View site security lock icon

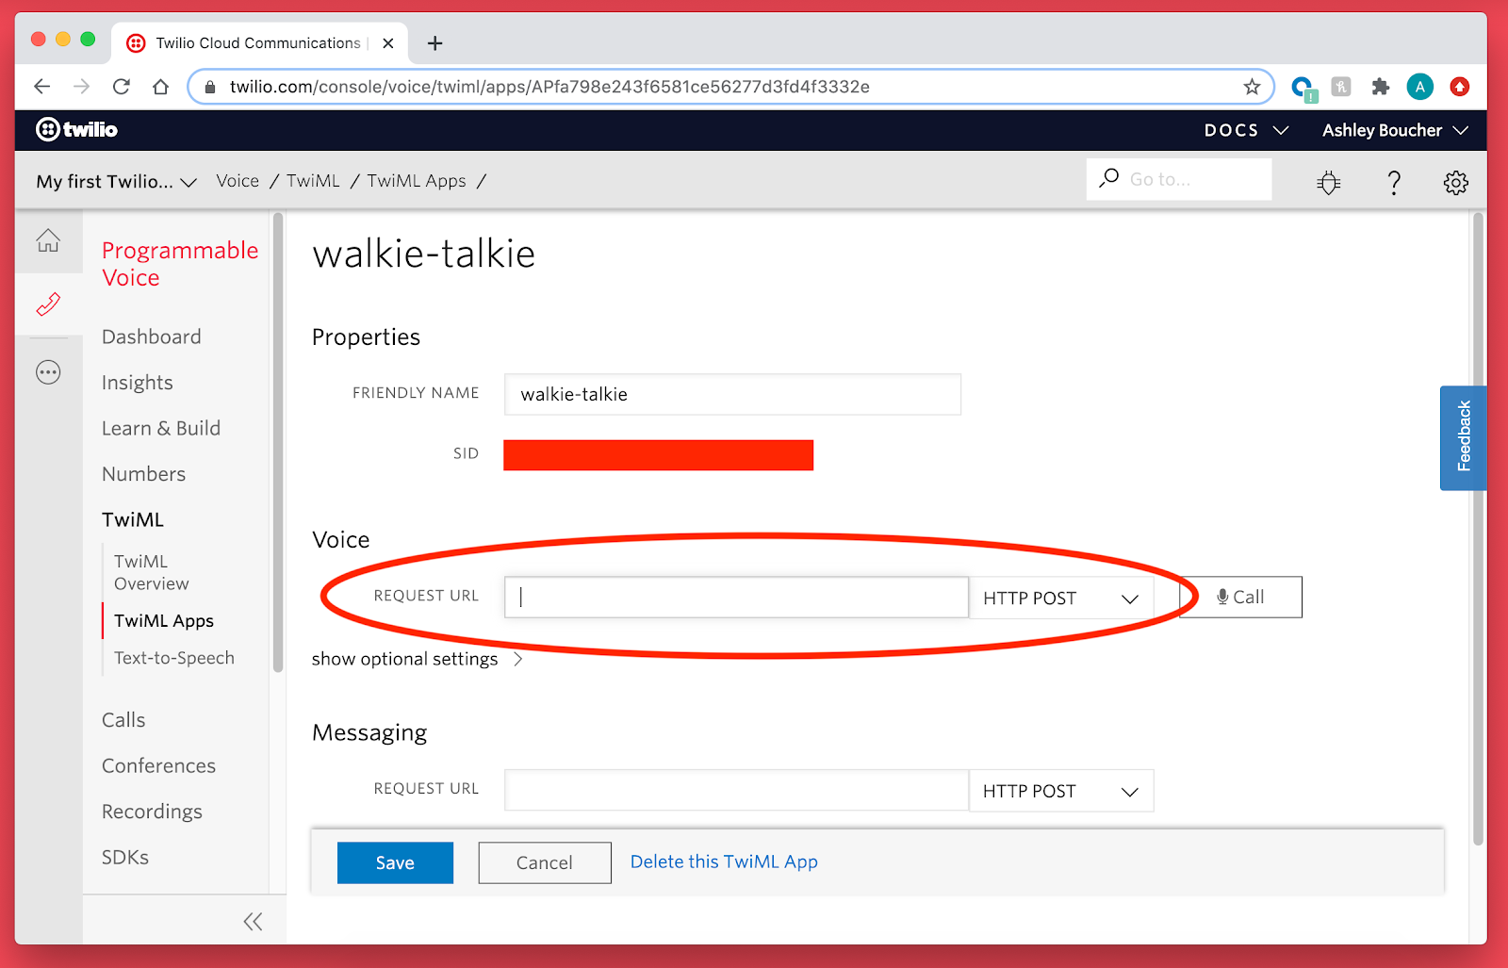click(x=210, y=87)
